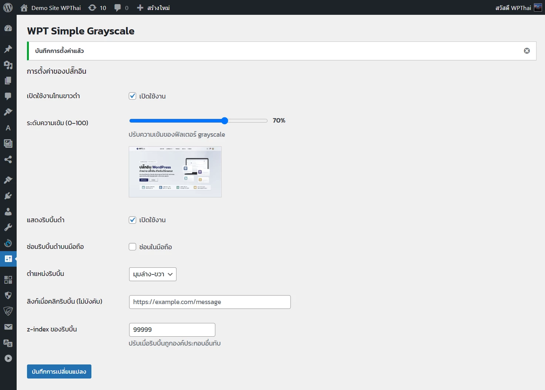This screenshot has height=390, width=545.
Task: Uncheck the เปิดใช้งานโทนขาวดำ grayscale checkbox
Action: click(x=132, y=96)
